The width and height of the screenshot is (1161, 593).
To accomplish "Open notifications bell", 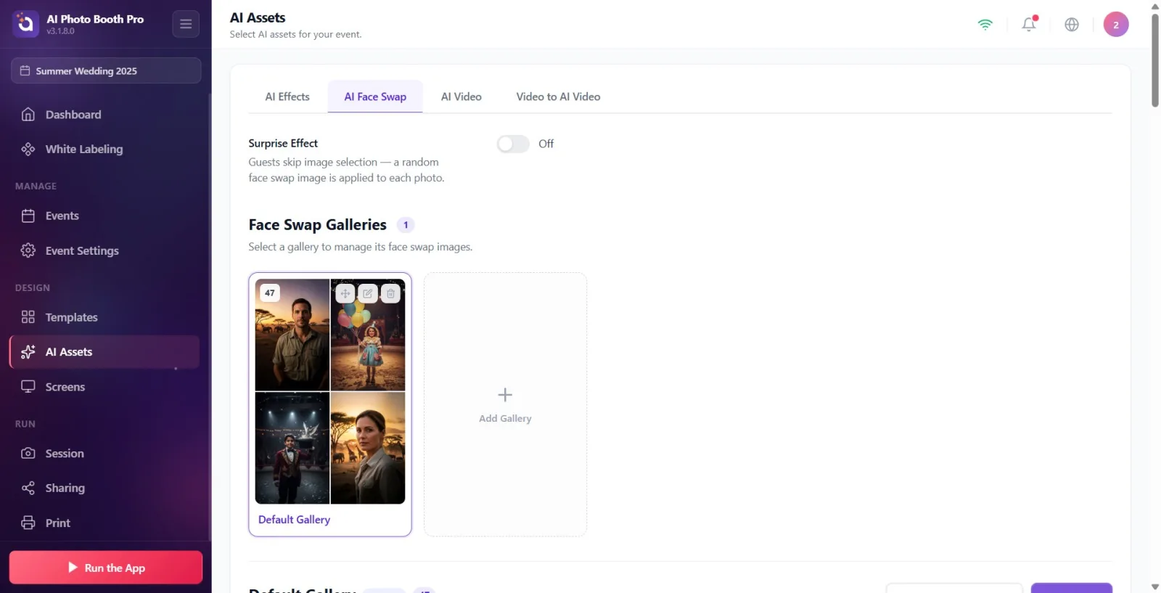I will tap(1029, 24).
